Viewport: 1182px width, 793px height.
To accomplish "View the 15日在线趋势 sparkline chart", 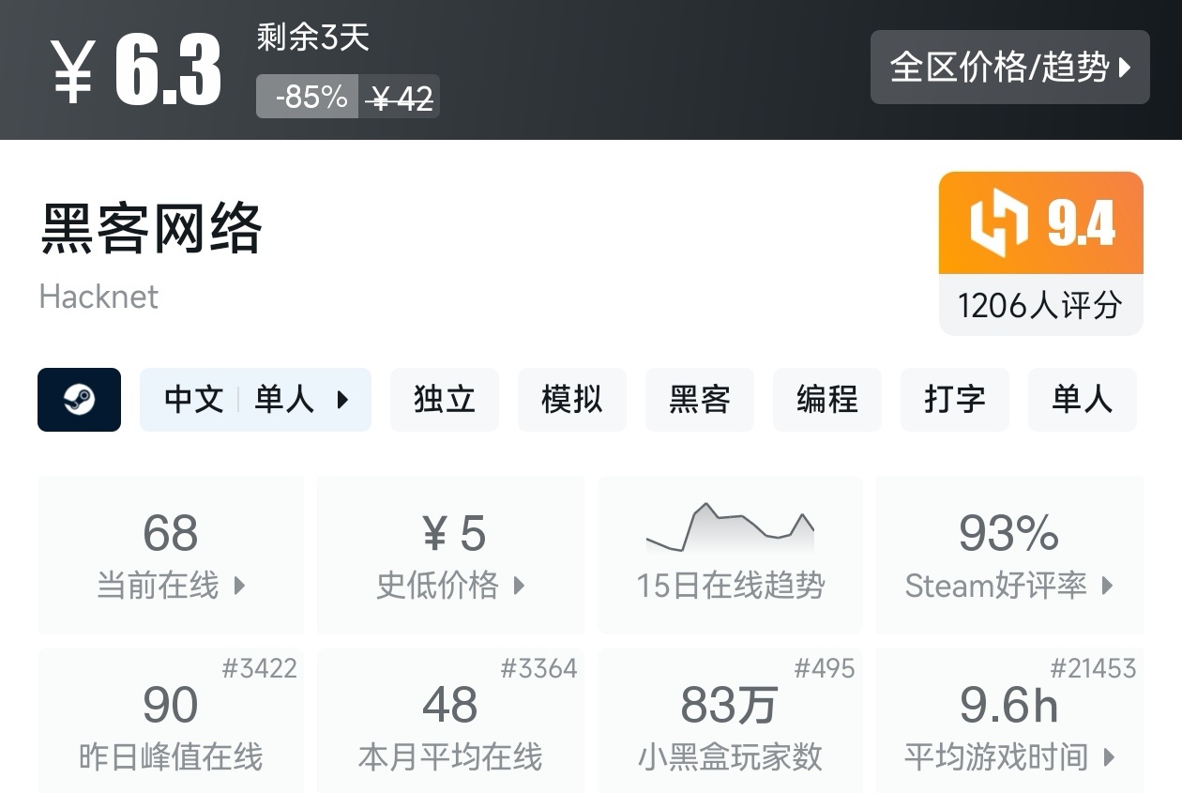I will click(730, 530).
